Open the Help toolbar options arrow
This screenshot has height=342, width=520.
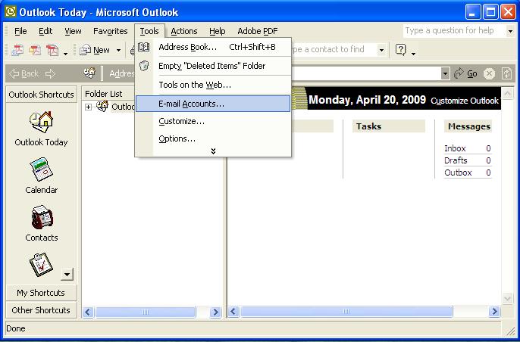(x=413, y=53)
